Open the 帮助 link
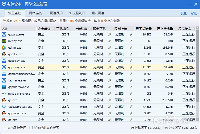This screenshot has width=200, height=134. coord(194,13)
